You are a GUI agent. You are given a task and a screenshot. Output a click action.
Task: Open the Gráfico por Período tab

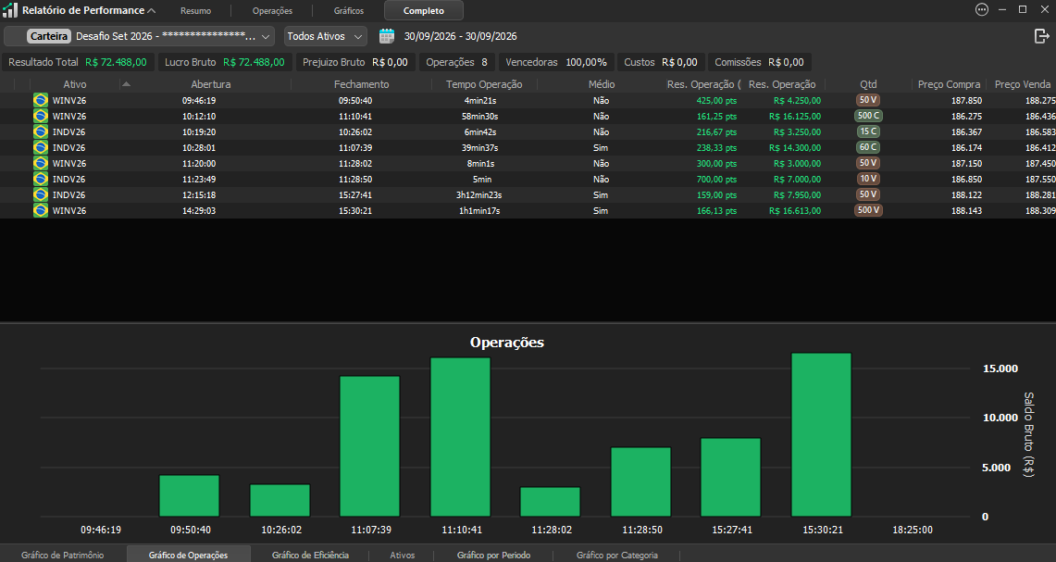click(x=493, y=555)
